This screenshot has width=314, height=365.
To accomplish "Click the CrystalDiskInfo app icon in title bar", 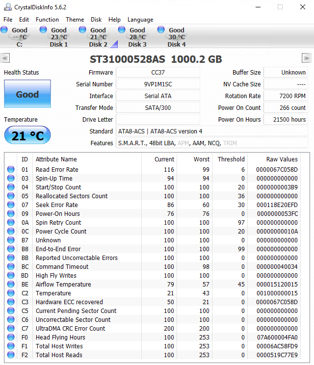I will (x=6, y=7).
